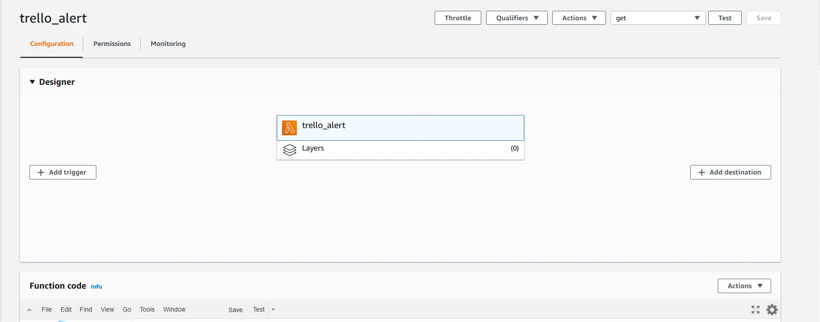Viewport: 820px width, 322px height.
Task: Open the top Actions dropdown
Action: (579, 18)
